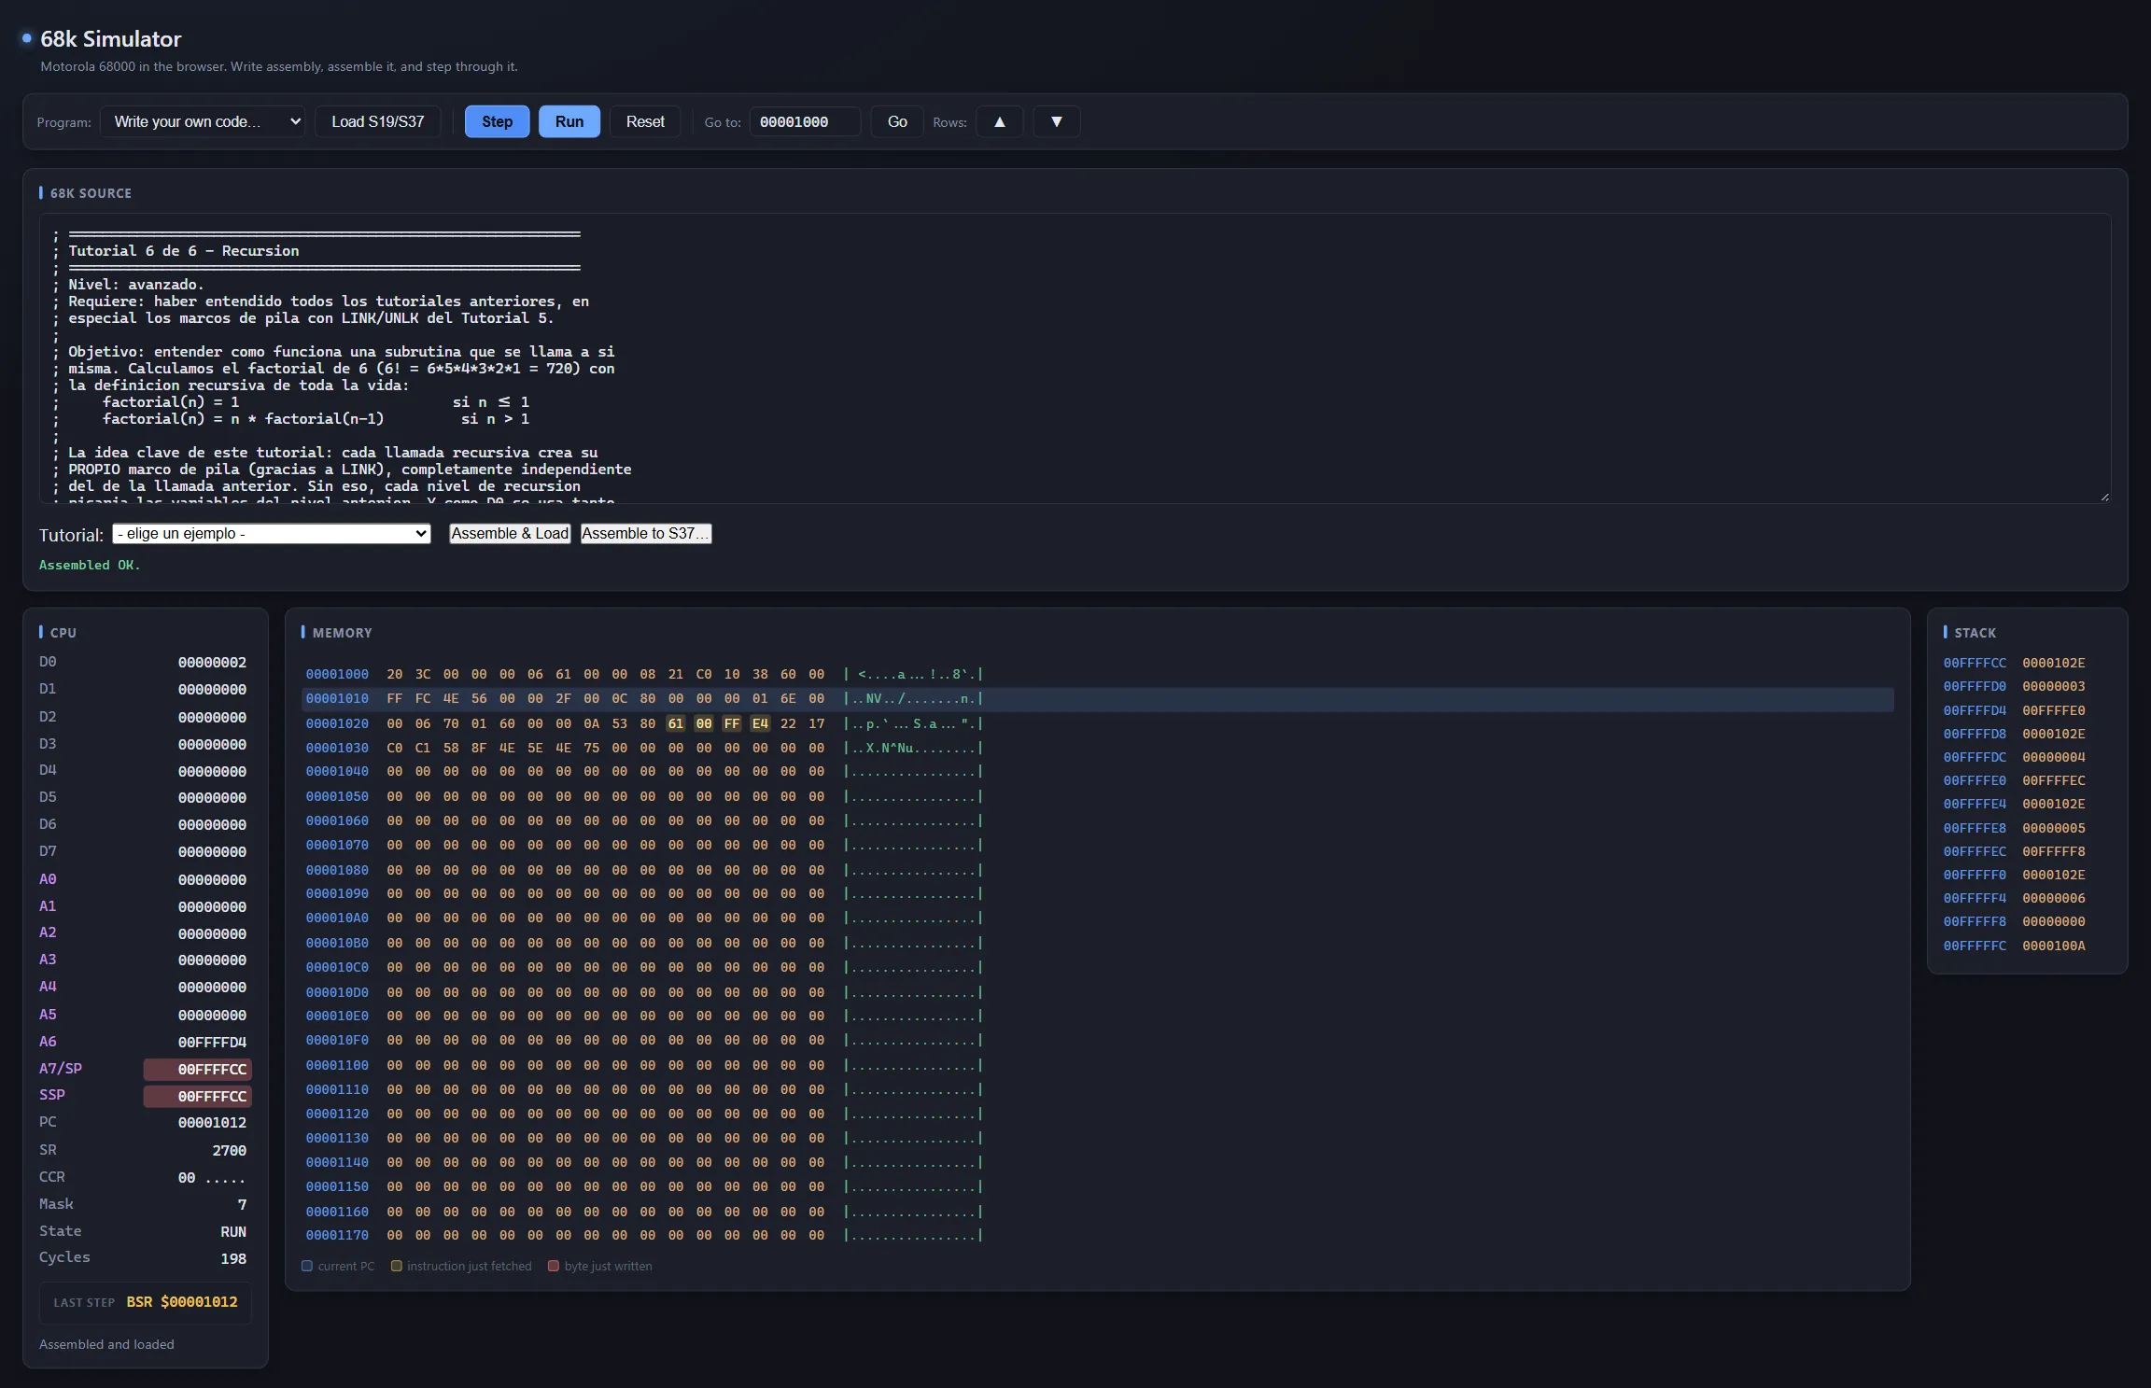2151x1388 pixels.
Task: Open the Tutorial example dropdown
Action: pos(271,533)
